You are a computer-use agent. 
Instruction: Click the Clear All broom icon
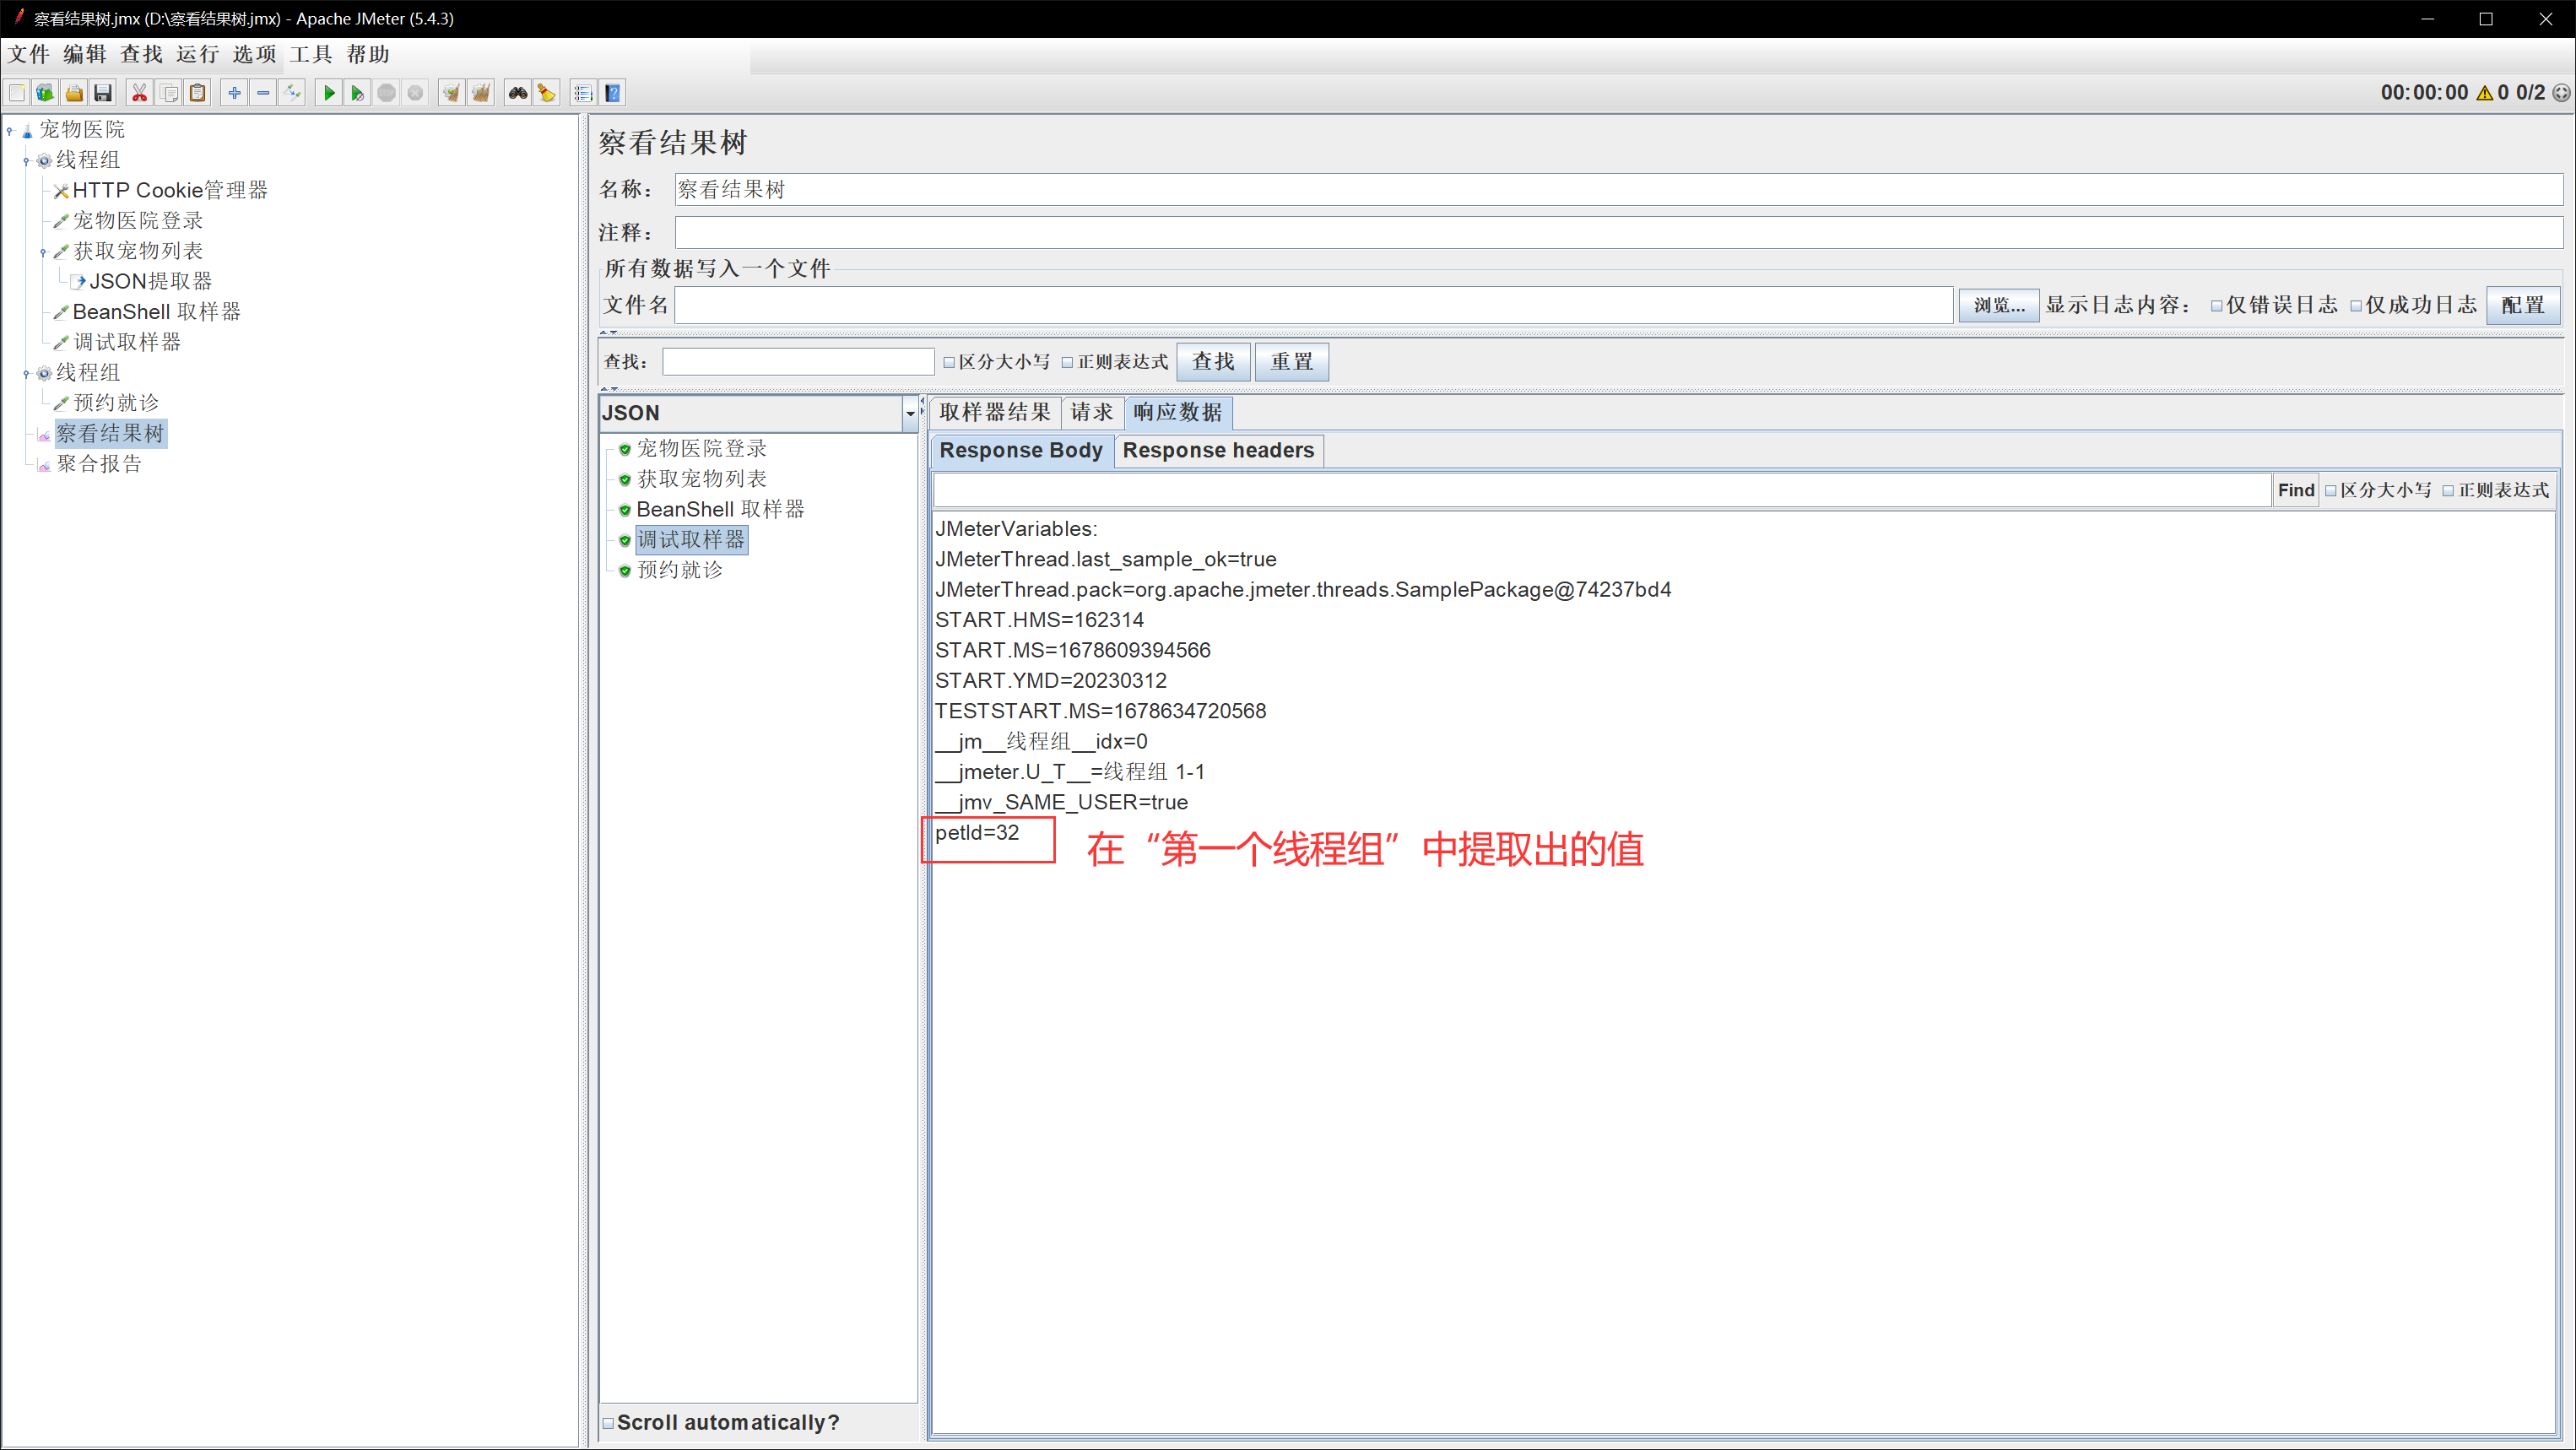point(481,93)
